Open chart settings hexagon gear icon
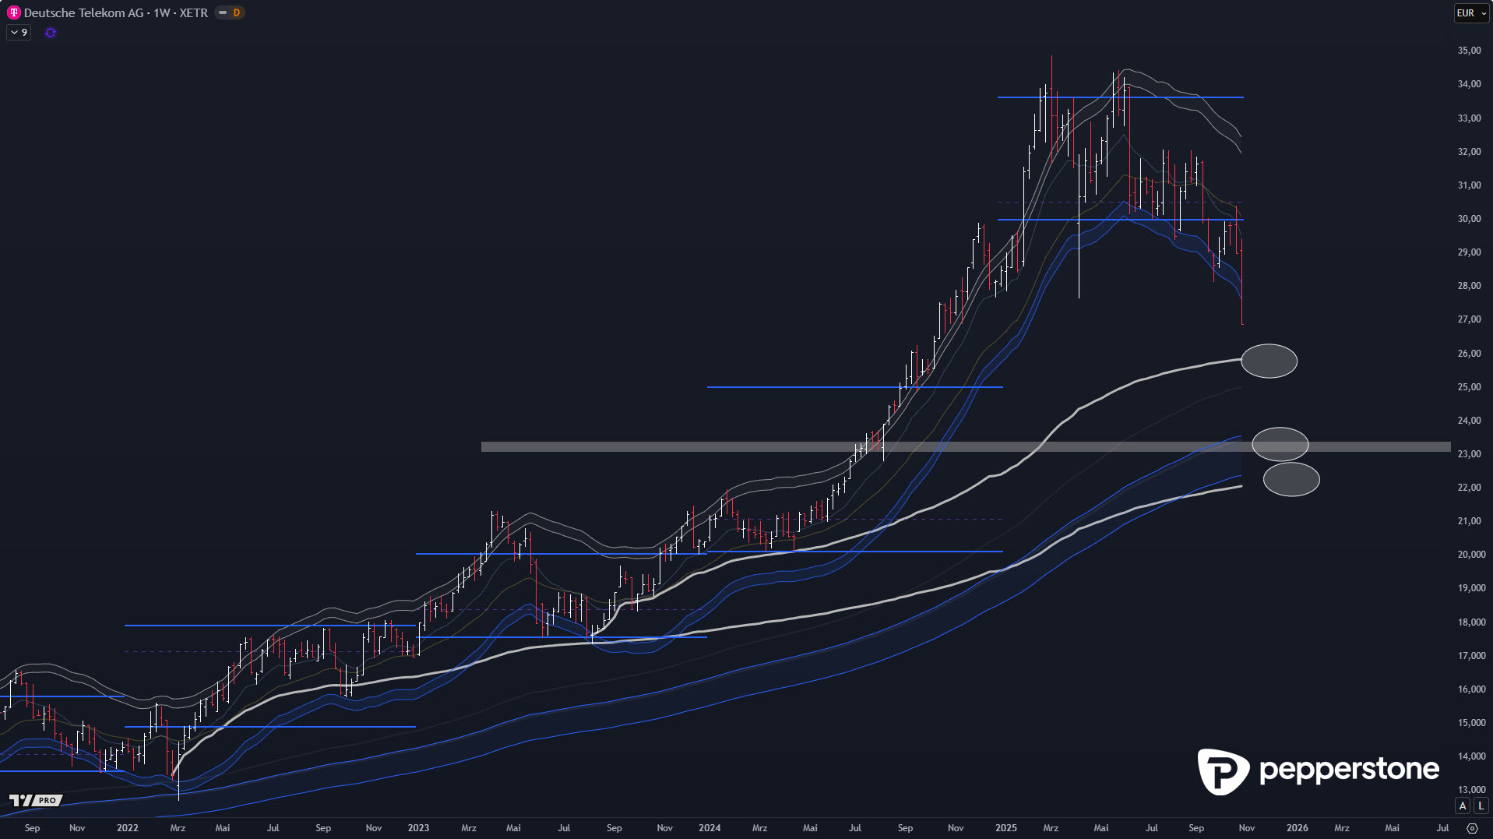This screenshot has height=839, width=1493. pos(1472,828)
